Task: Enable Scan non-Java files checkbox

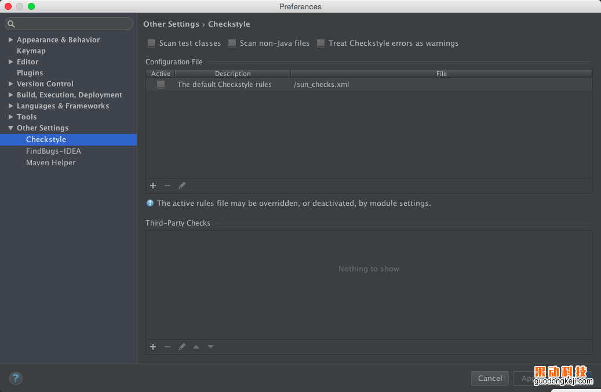Action: click(232, 43)
